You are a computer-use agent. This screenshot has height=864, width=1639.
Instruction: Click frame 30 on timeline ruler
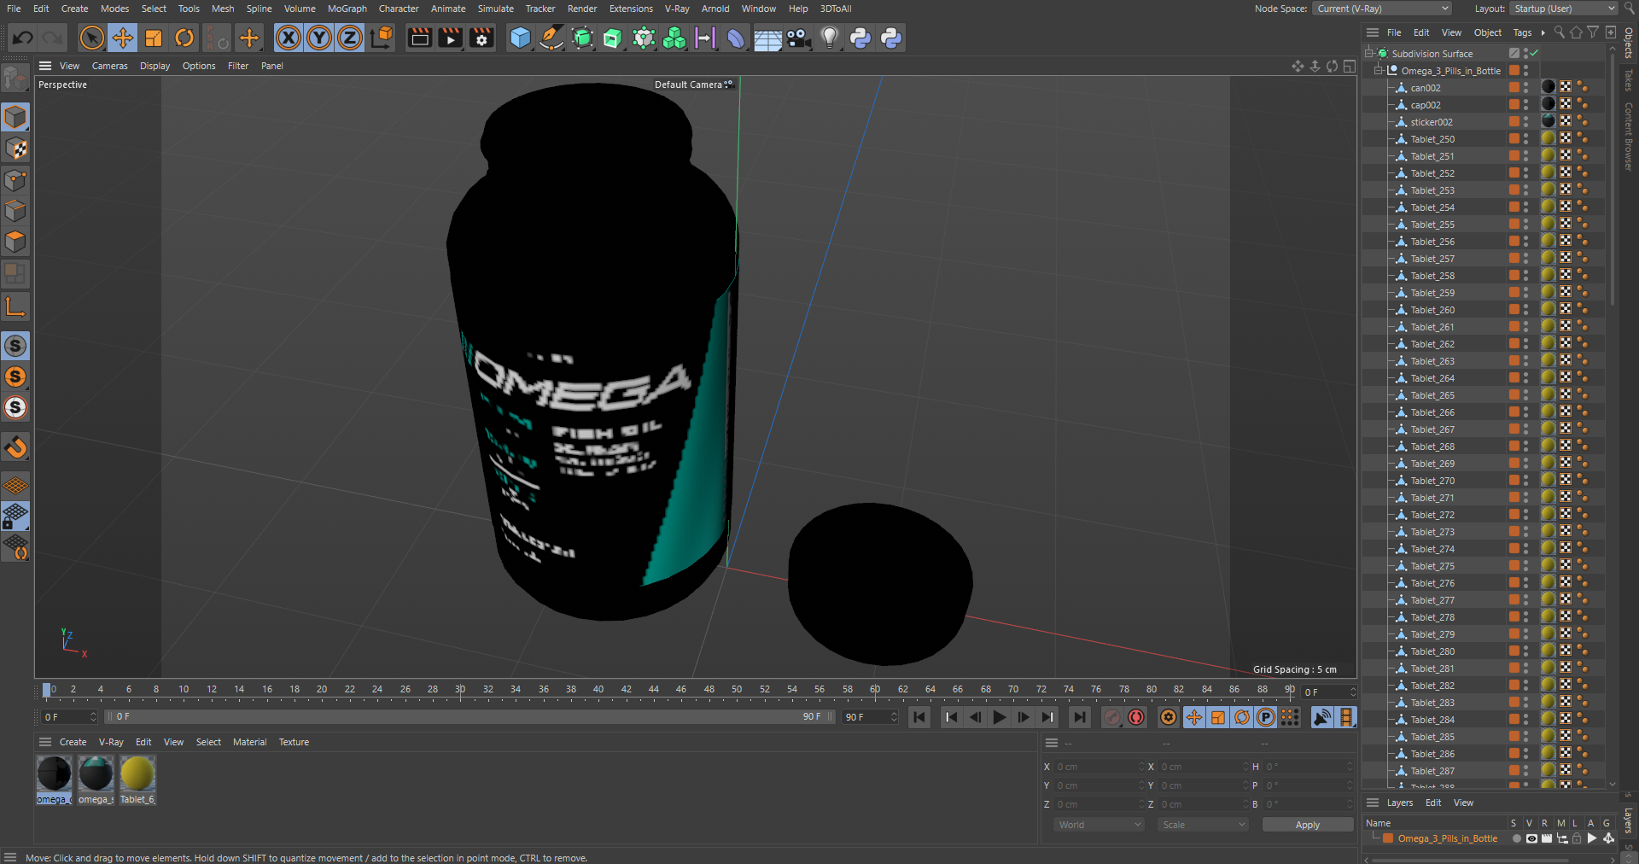tap(460, 690)
